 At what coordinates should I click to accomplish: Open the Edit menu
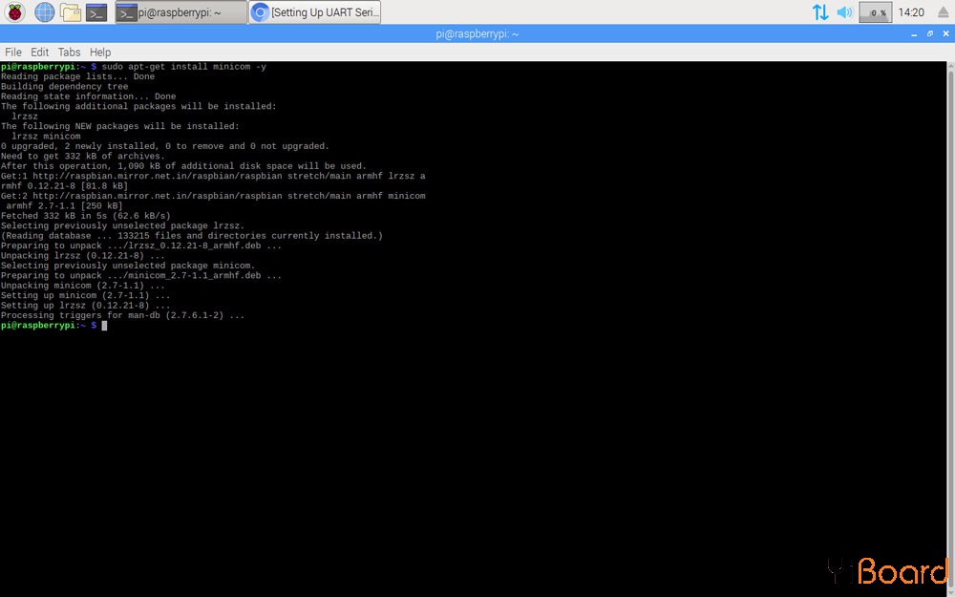tap(39, 52)
